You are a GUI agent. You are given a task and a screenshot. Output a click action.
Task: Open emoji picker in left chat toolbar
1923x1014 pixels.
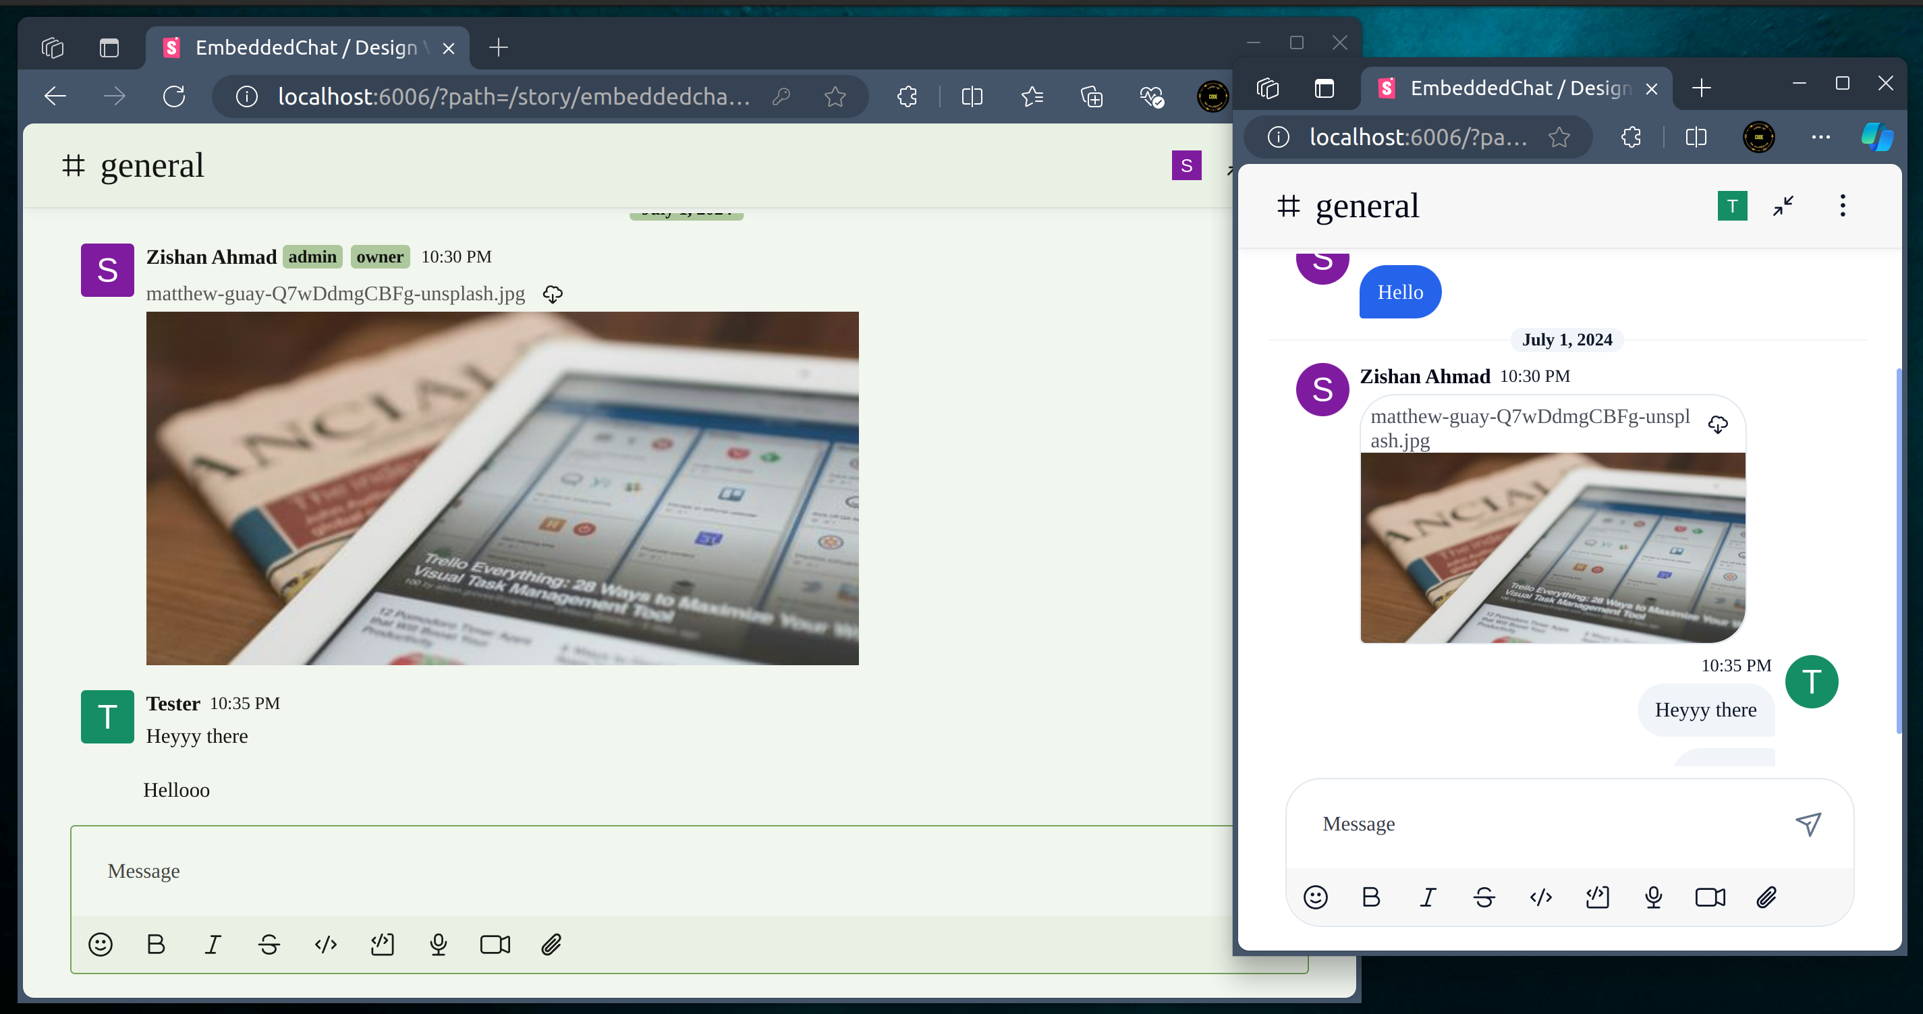100,945
